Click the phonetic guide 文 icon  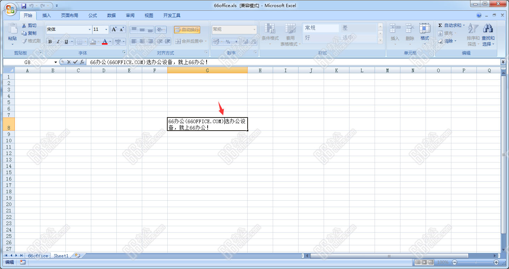click(118, 42)
